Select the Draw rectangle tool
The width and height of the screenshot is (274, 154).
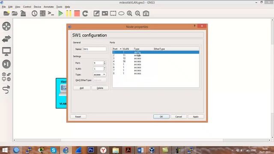113,13
